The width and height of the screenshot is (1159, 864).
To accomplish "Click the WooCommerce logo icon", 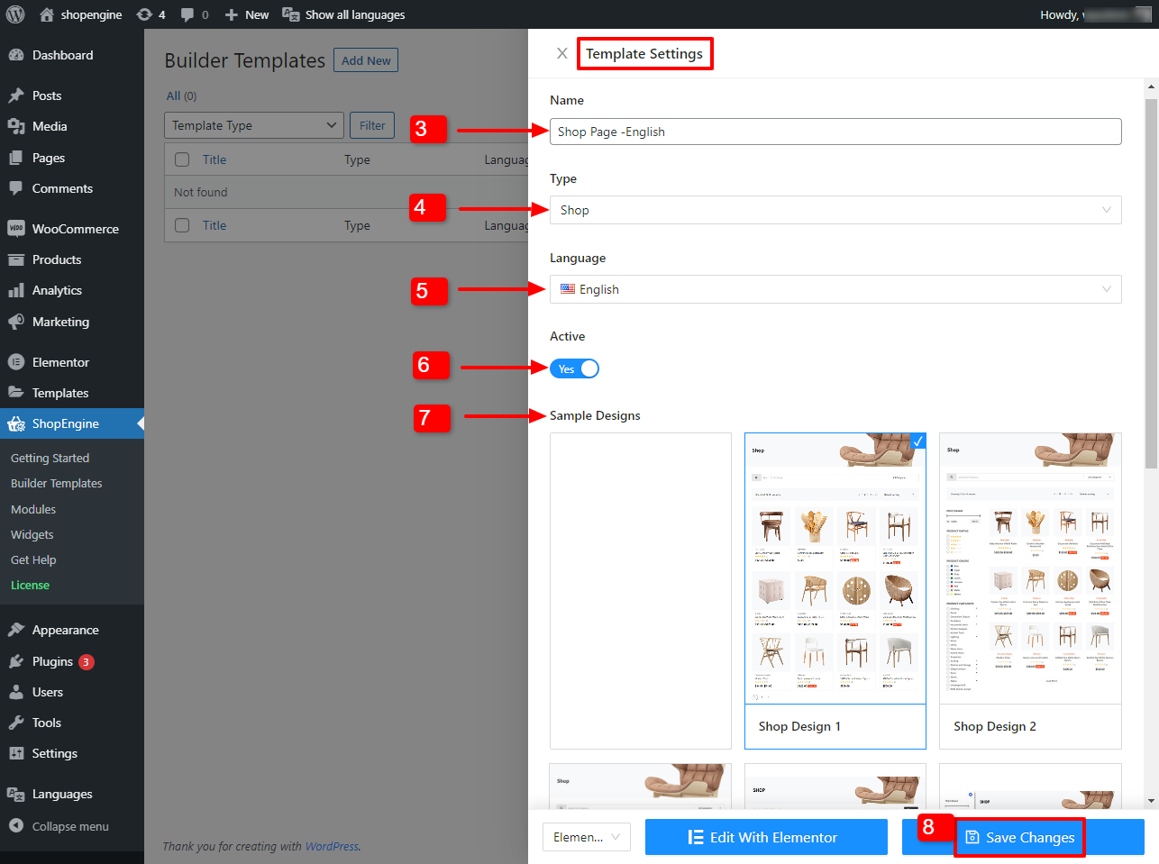I will (16, 229).
